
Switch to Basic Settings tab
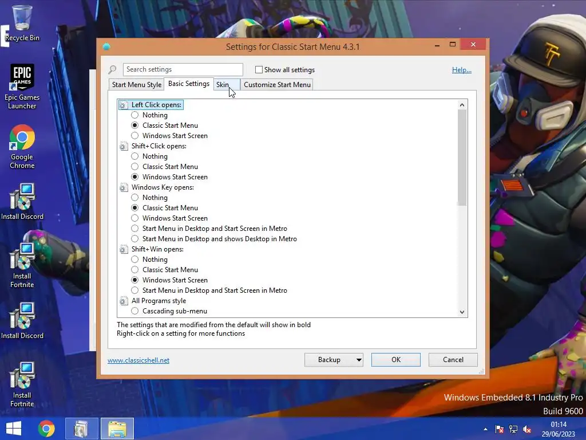(189, 84)
